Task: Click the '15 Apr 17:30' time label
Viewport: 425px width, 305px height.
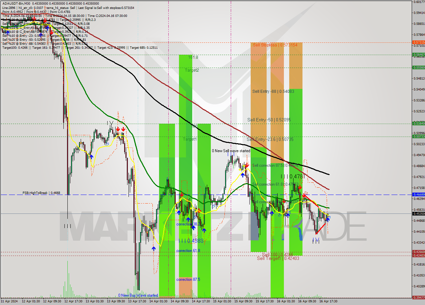Action: click(x=265, y=301)
